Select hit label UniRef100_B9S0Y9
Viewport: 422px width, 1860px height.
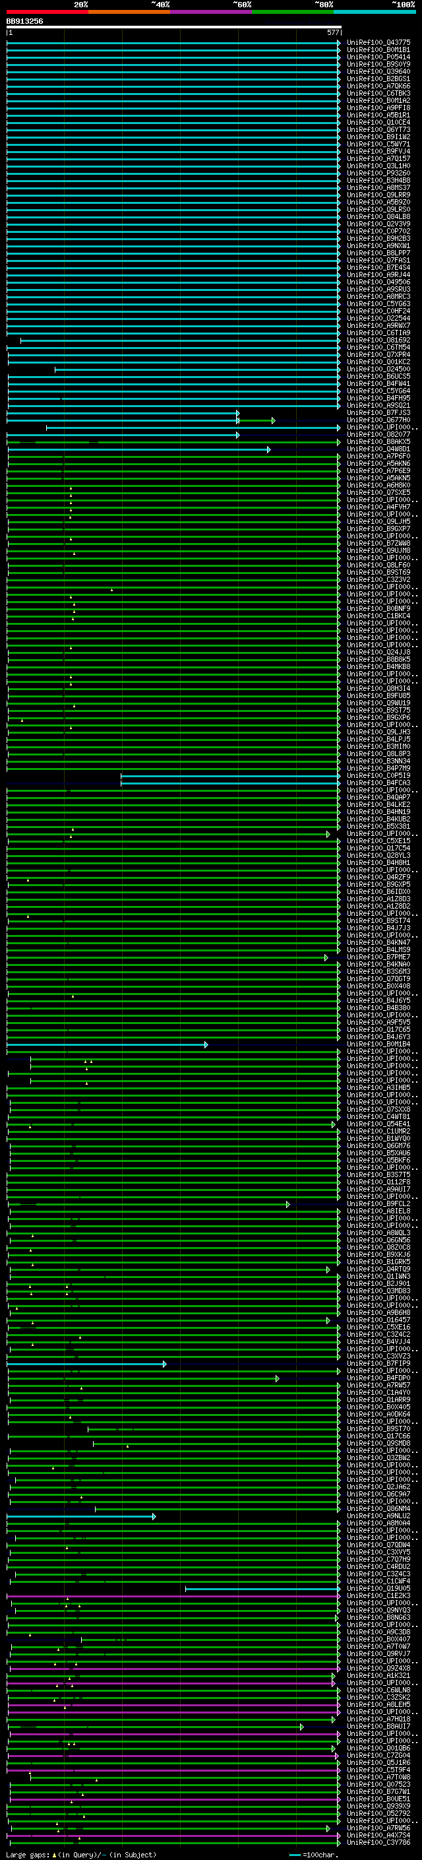coord(378,64)
